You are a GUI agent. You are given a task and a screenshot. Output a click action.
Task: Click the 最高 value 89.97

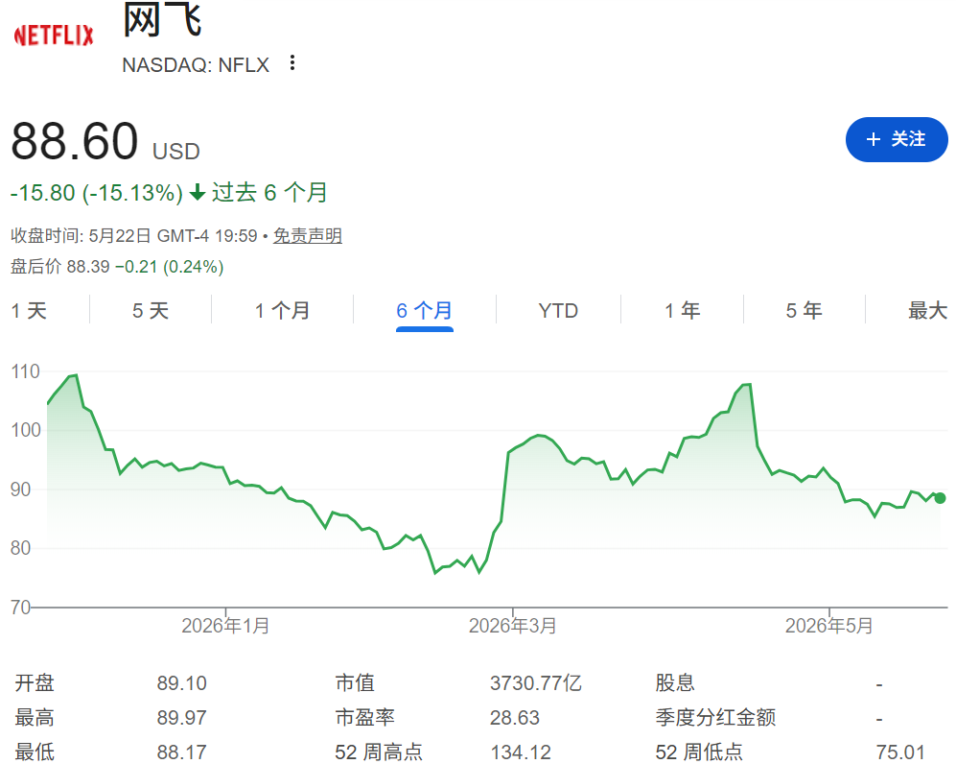pos(181,718)
